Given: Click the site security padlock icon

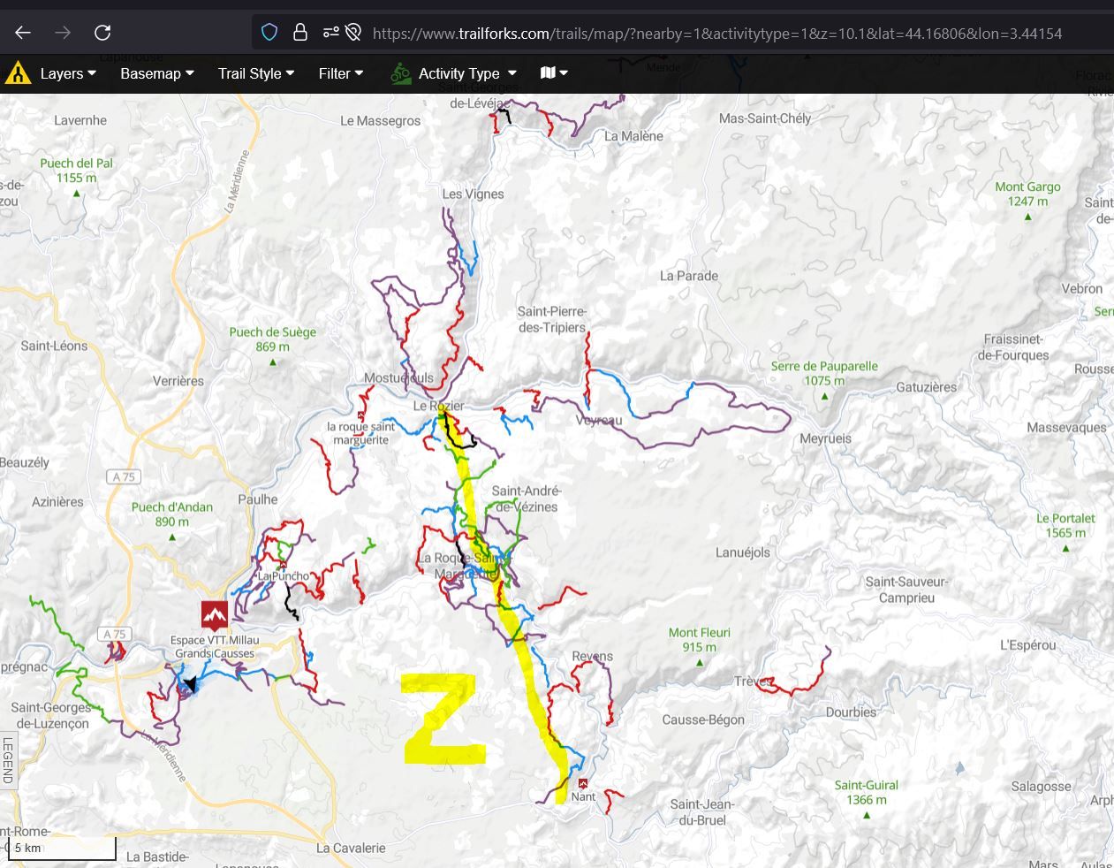Looking at the screenshot, I should tap(300, 33).
